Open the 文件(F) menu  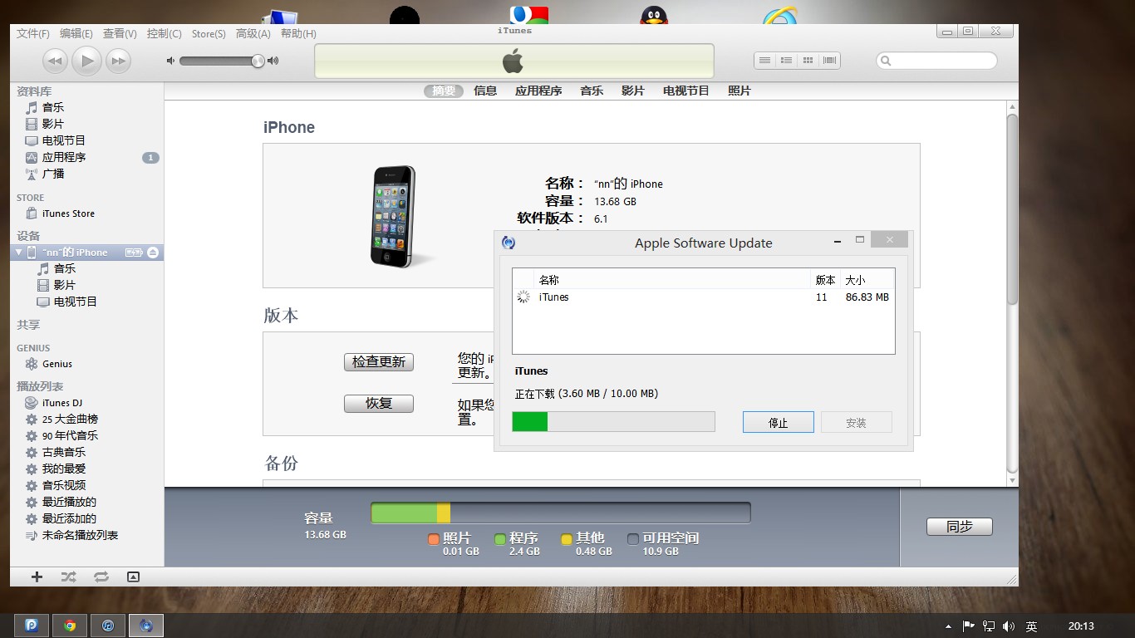(33, 33)
